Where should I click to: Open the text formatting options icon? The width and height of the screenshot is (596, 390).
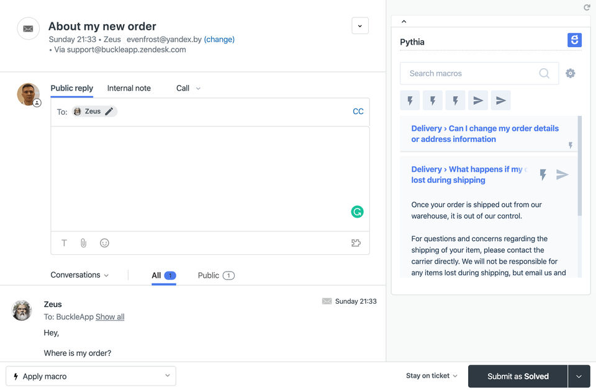point(64,243)
